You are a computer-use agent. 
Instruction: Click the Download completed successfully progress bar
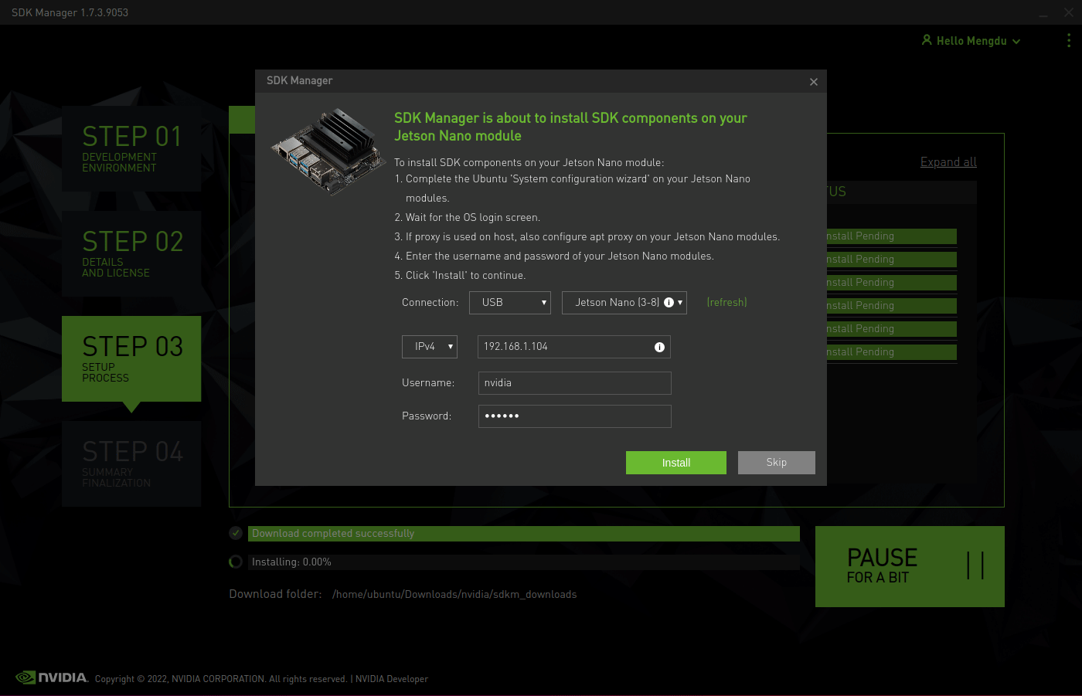[x=524, y=534]
